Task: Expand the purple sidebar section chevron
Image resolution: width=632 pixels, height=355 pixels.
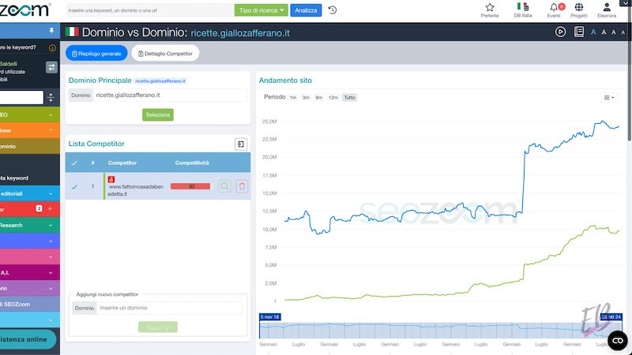Action: pos(51,288)
